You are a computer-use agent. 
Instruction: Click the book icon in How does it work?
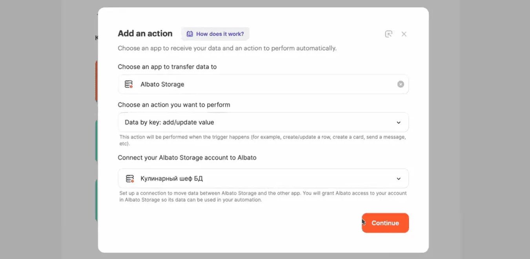point(190,34)
